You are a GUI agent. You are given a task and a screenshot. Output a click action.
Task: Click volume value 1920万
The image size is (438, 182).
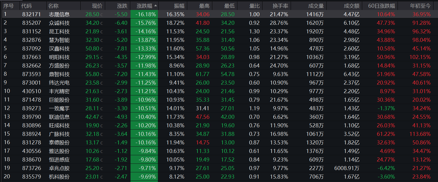point(315,31)
